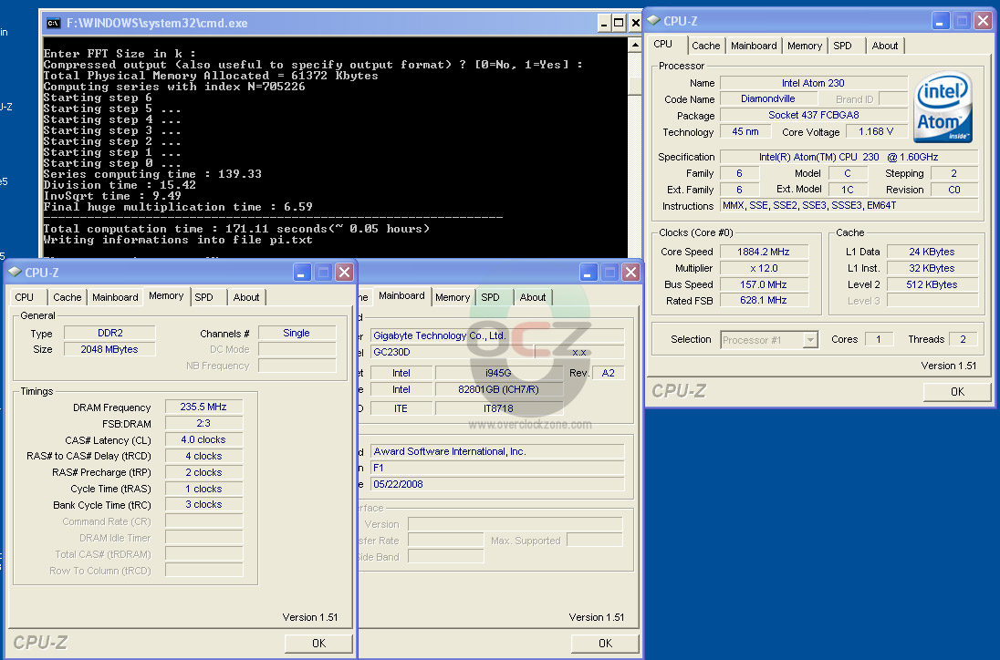Viewport: 1000px width, 660px height.
Task: Click the 'IT8718' sensor chip value
Action: (499, 408)
